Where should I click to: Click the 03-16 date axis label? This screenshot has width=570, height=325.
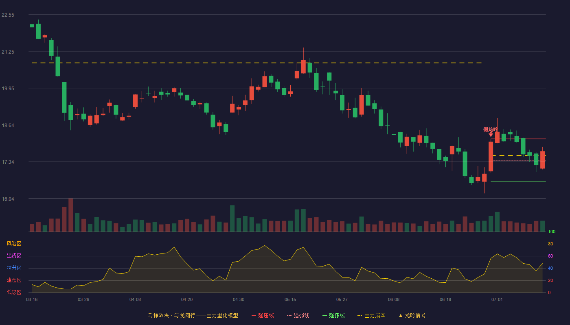pyautogui.click(x=32, y=299)
